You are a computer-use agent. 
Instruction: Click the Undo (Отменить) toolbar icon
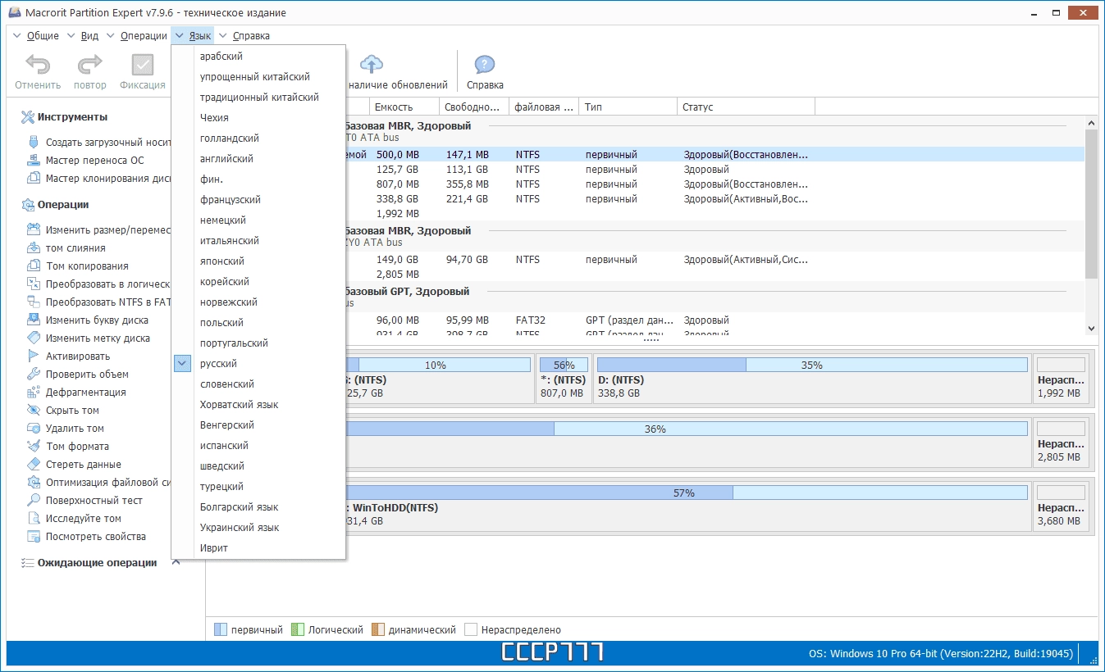point(38,65)
